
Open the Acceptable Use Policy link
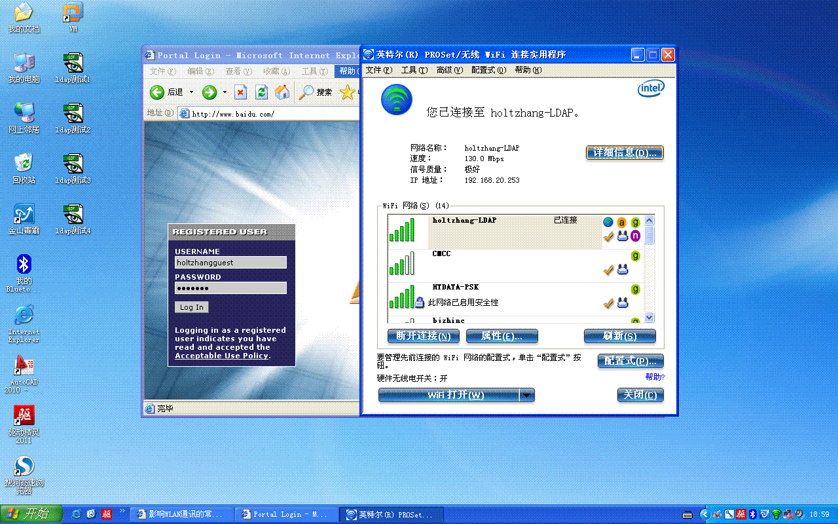coord(221,356)
